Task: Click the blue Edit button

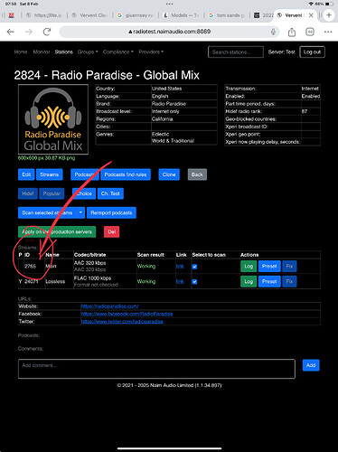Action: click(x=26, y=174)
